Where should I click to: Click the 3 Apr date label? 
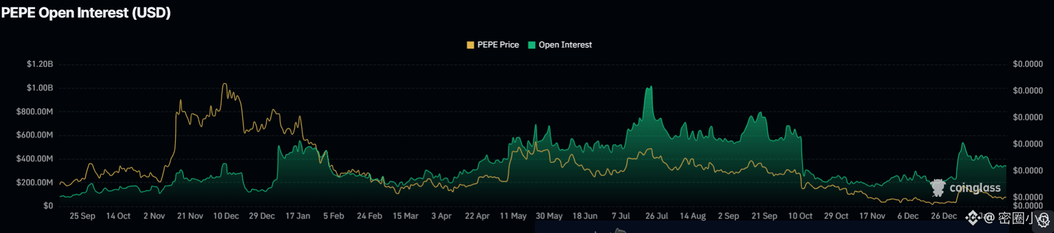tap(441, 216)
